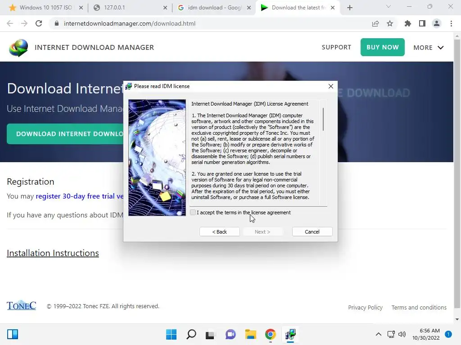The height and width of the screenshot is (345, 461).
Task: Click the Tonec logo in footer
Action: (x=22, y=305)
